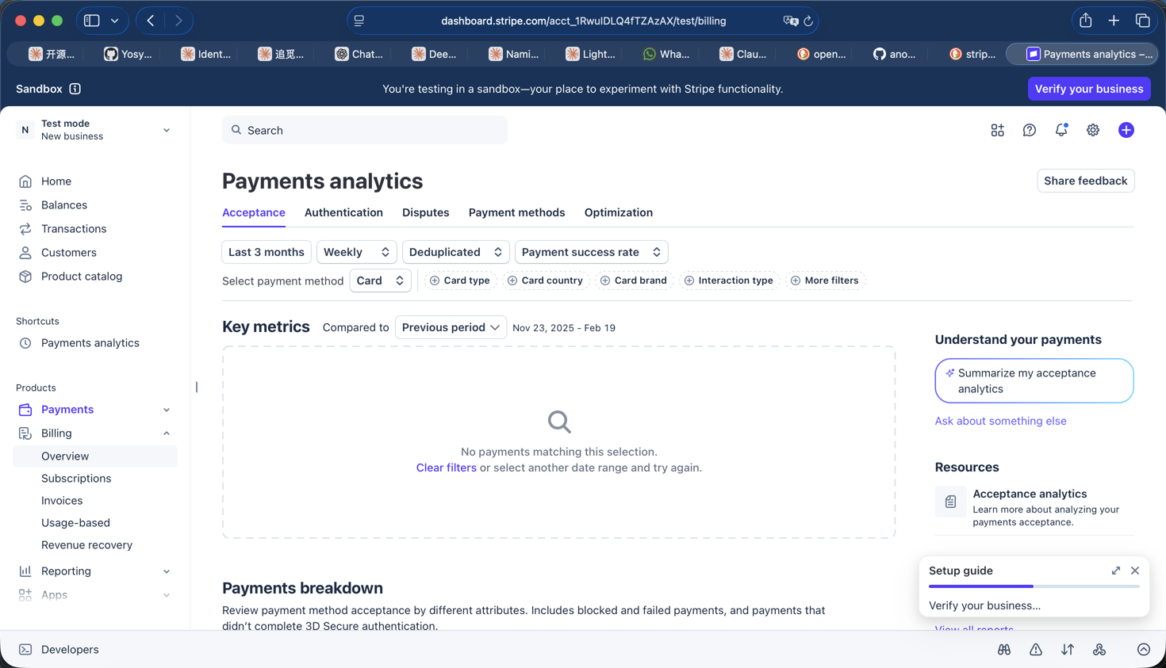The height and width of the screenshot is (668, 1166).
Task: Open Revenue recovery under Billing
Action: pyautogui.click(x=86, y=545)
